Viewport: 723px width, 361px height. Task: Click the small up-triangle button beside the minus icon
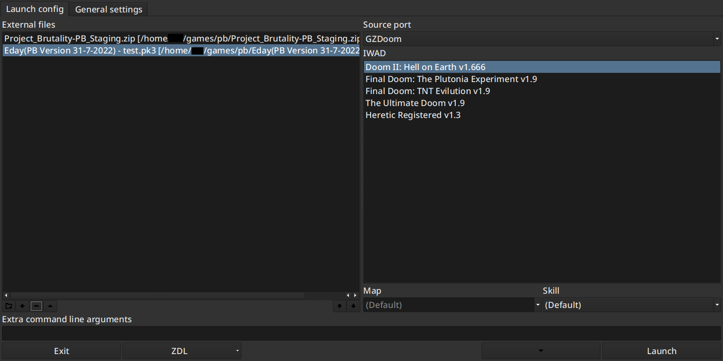coord(50,306)
